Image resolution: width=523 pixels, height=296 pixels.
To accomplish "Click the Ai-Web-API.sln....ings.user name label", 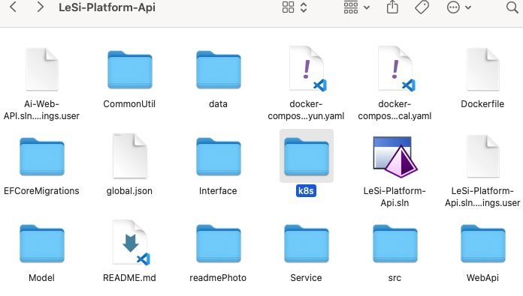I will click(x=41, y=110).
